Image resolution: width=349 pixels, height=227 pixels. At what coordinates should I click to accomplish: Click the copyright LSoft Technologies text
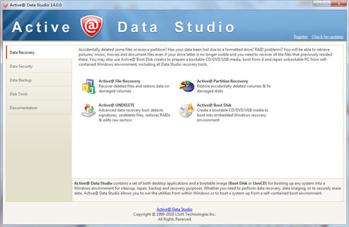pyautogui.click(x=174, y=214)
